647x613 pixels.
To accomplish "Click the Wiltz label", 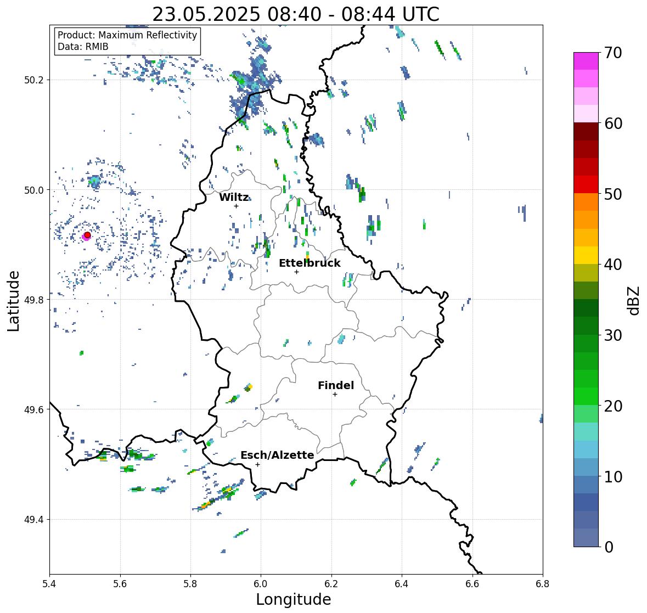I will (234, 197).
